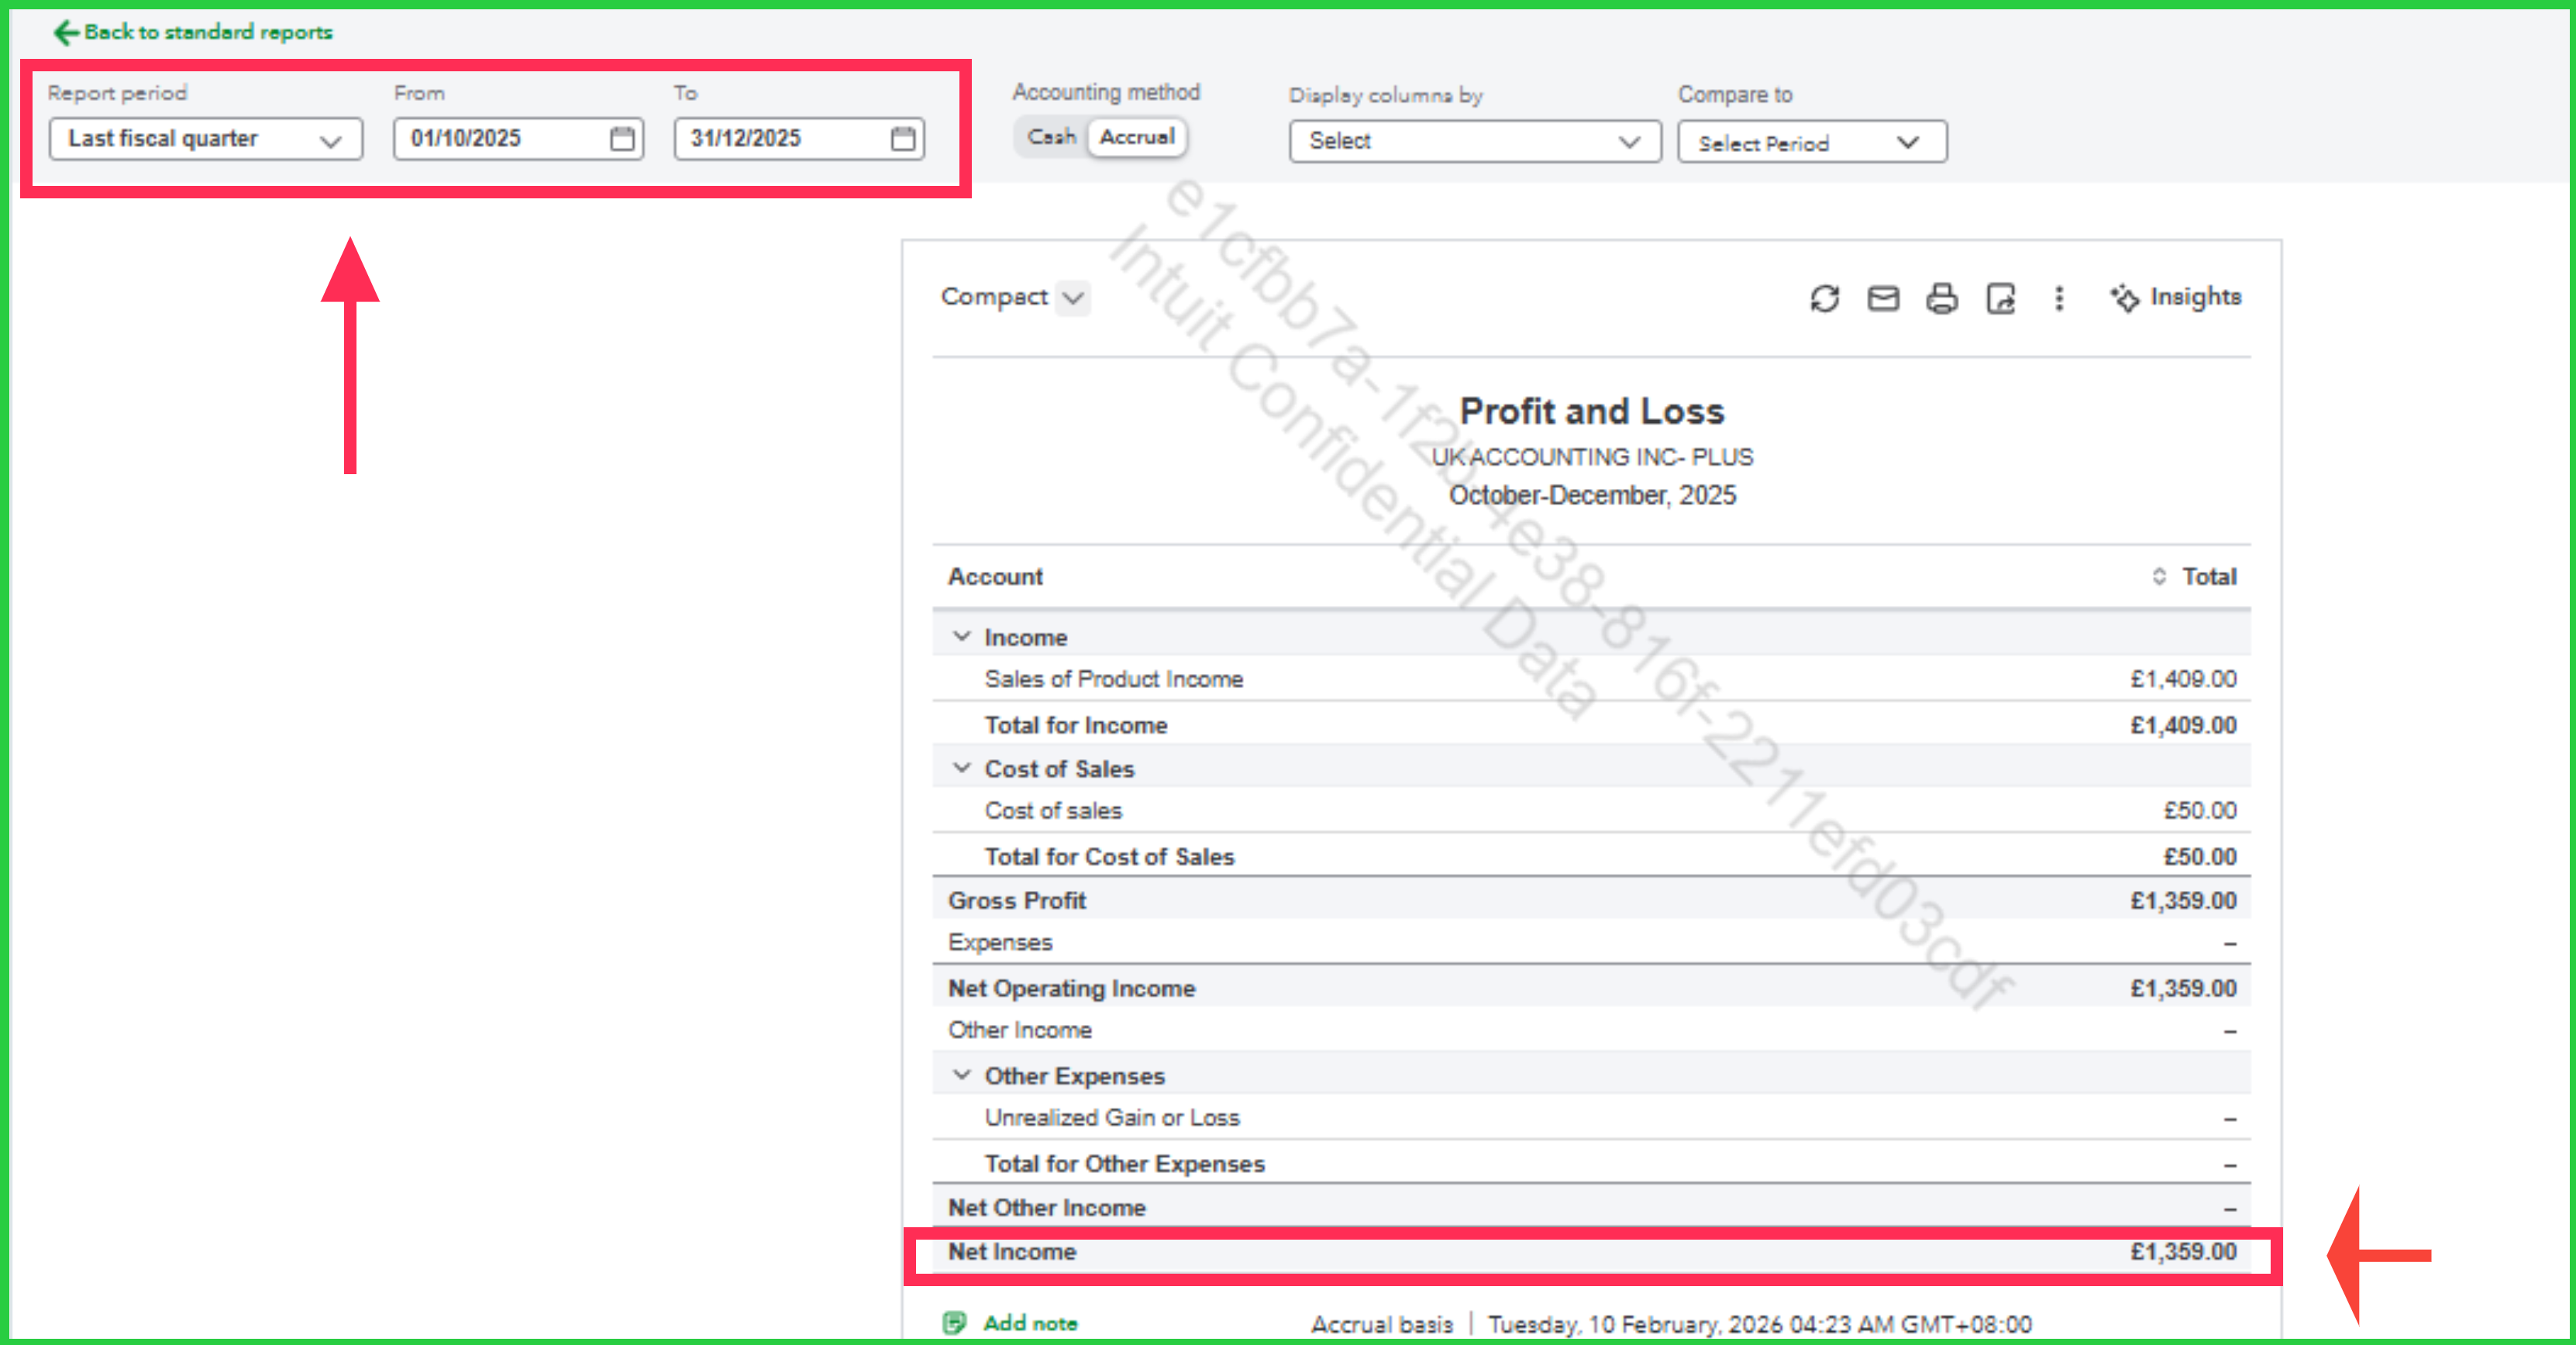Open the Display columns by dropdown
2576x1345 pixels.
1474,141
